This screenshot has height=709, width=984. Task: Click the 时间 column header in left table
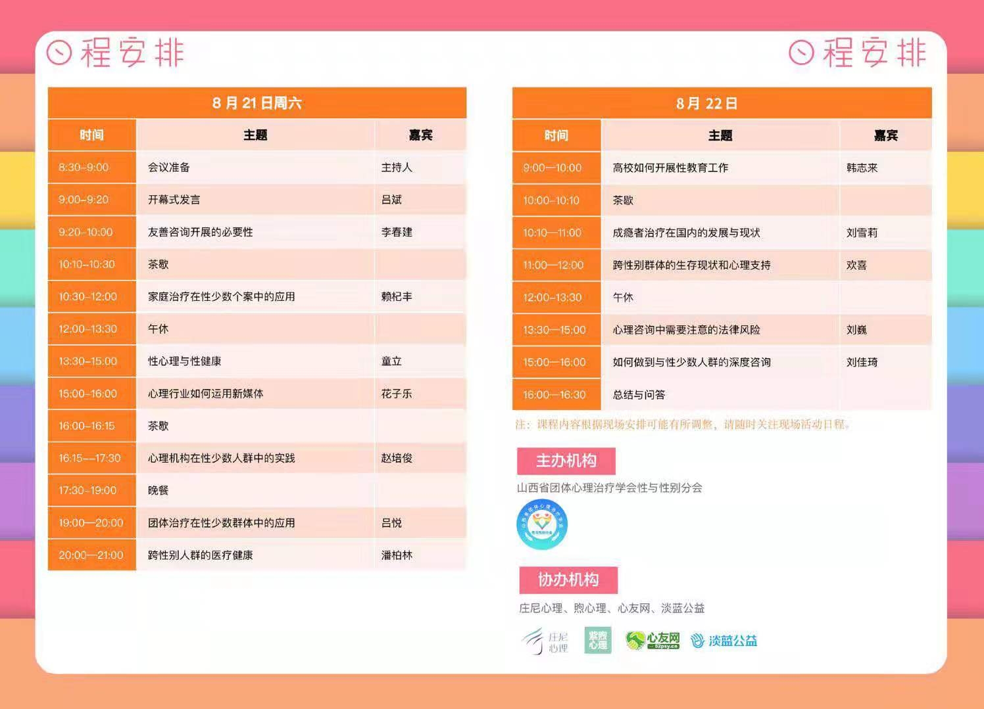coord(91,135)
